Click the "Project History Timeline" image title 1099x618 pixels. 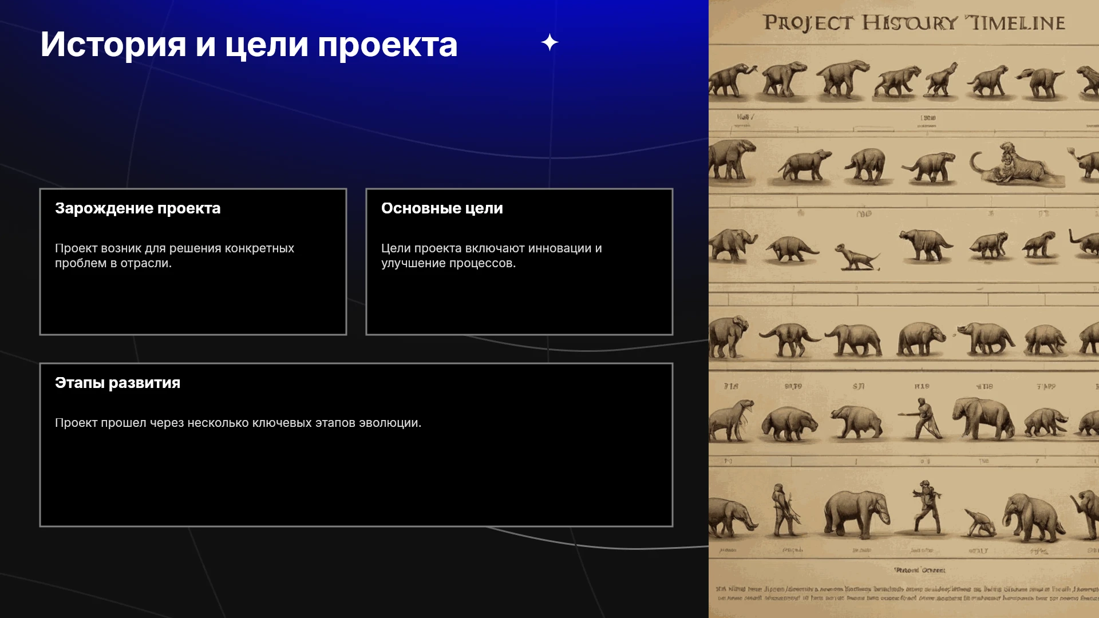pyautogui.click(x=914, y=23)
